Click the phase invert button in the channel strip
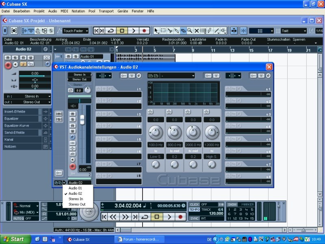The width and height of the screenshot is (325, 244). (x=71, y=90)
